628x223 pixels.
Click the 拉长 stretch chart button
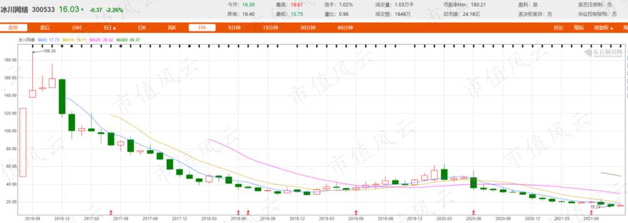(x=559, y=28)
